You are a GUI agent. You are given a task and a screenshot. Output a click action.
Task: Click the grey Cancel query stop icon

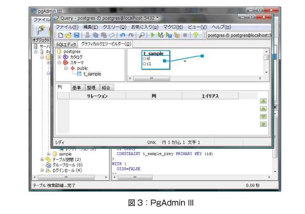[x=185, y=35]
